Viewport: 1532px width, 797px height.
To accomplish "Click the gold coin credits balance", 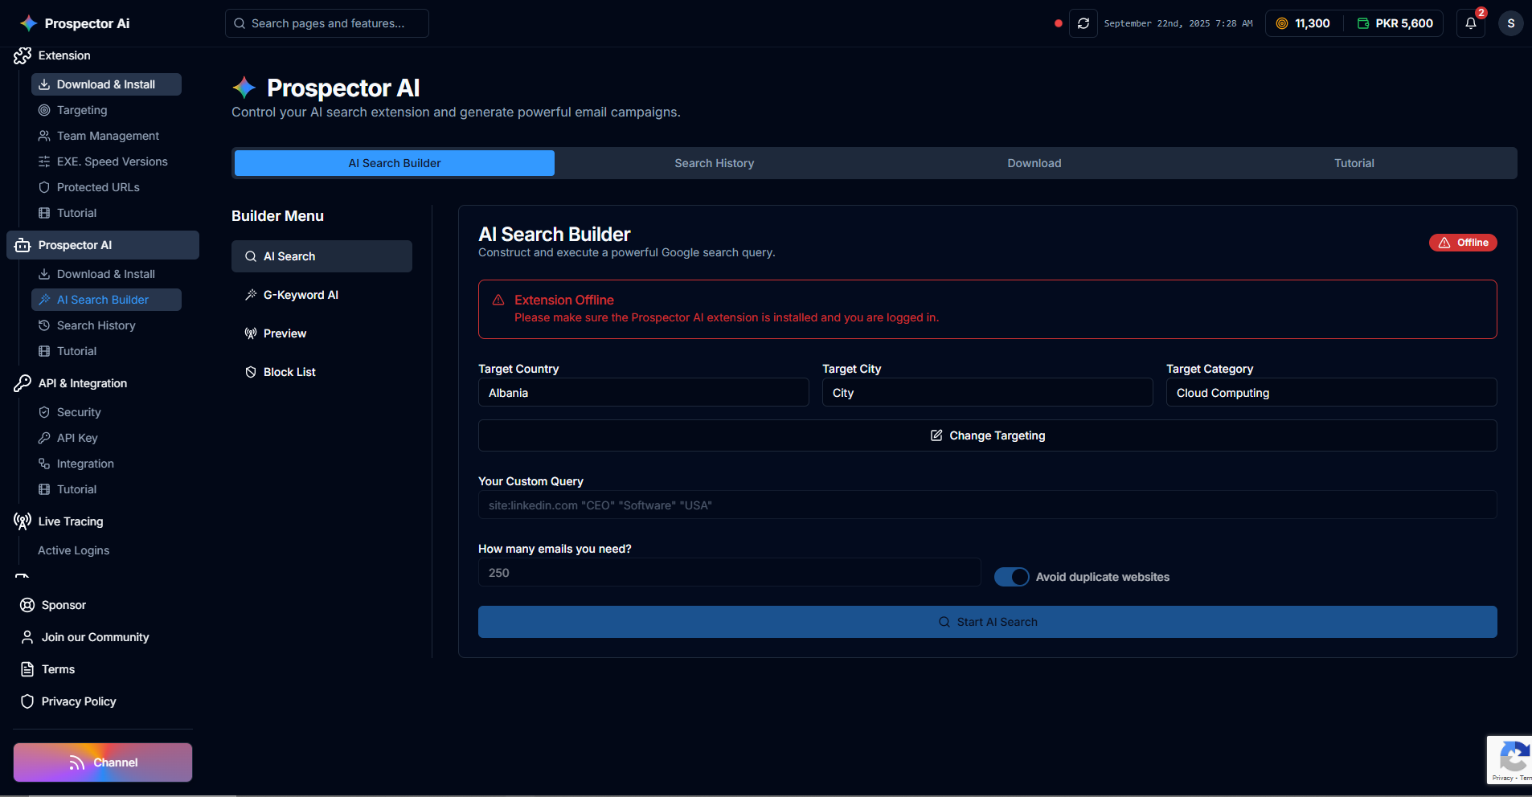I will pyautogui.click(x=1303, y=23).
